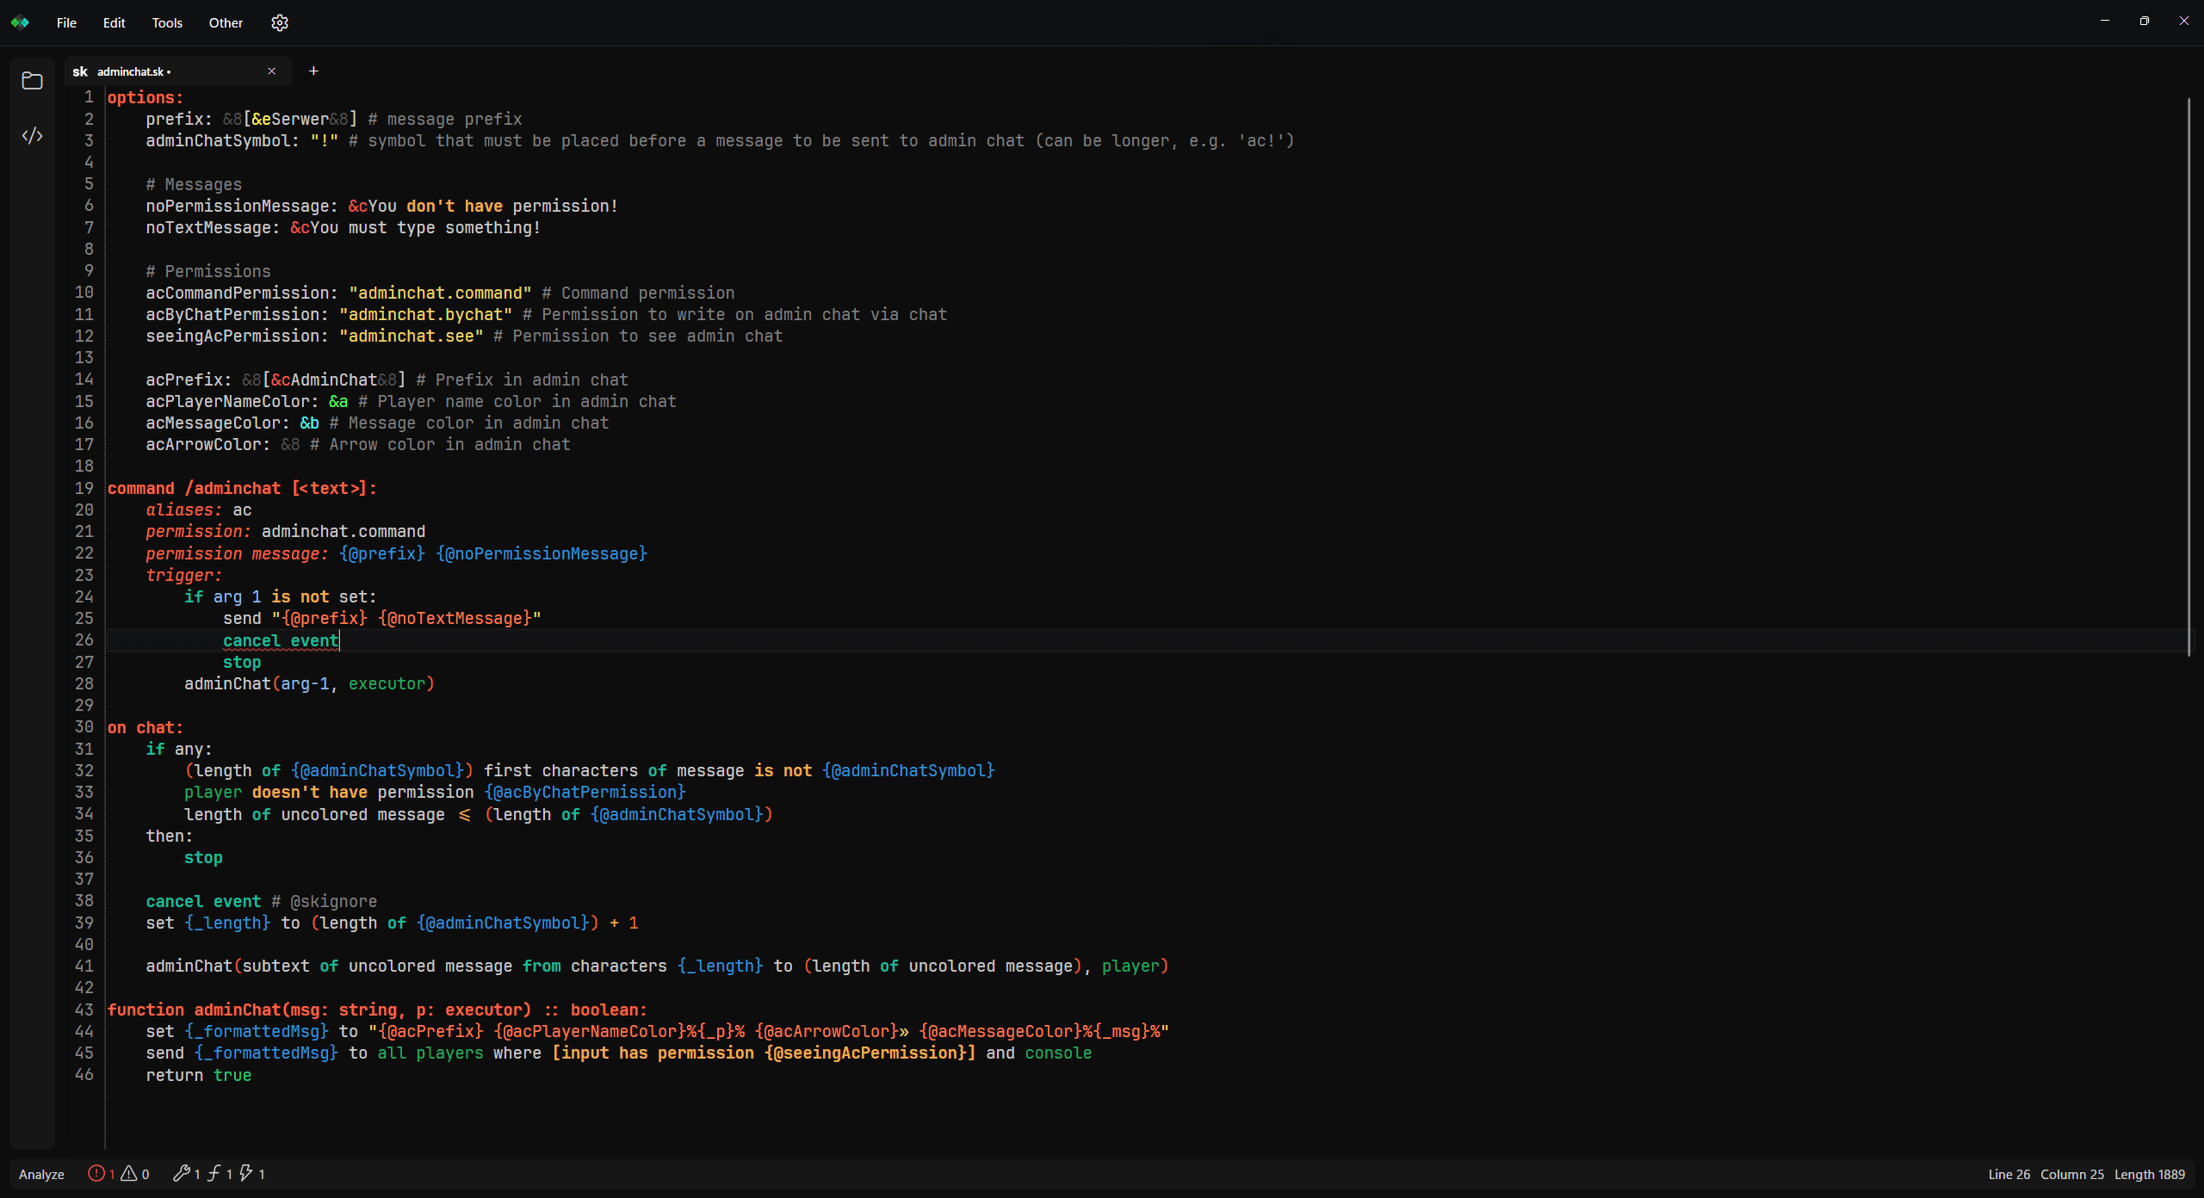The height and width of the screenshot is (1198, 2204).
Task: Click the warning triangle icon in status bar
Action: click(129, 1173)
